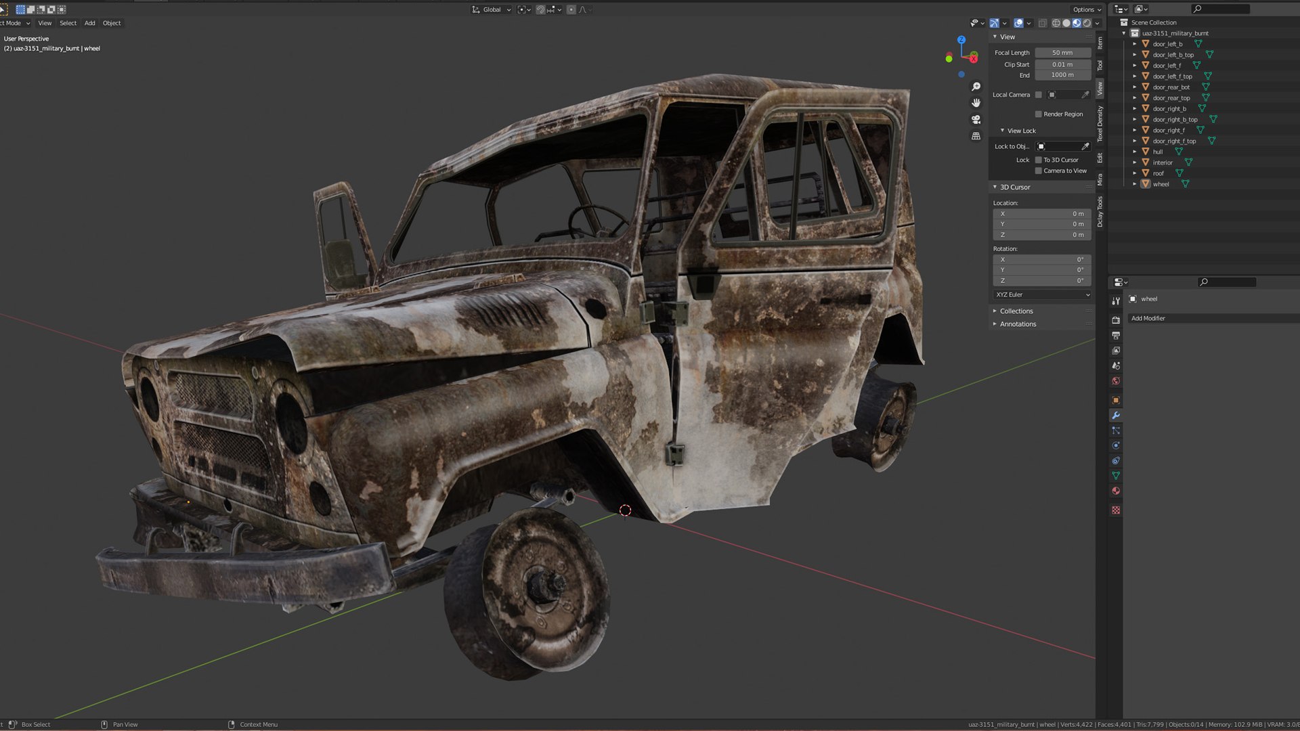Open the Scene properties tab
The height and width of the screenshot is (731, 1300).
(x=1116, y=366)
